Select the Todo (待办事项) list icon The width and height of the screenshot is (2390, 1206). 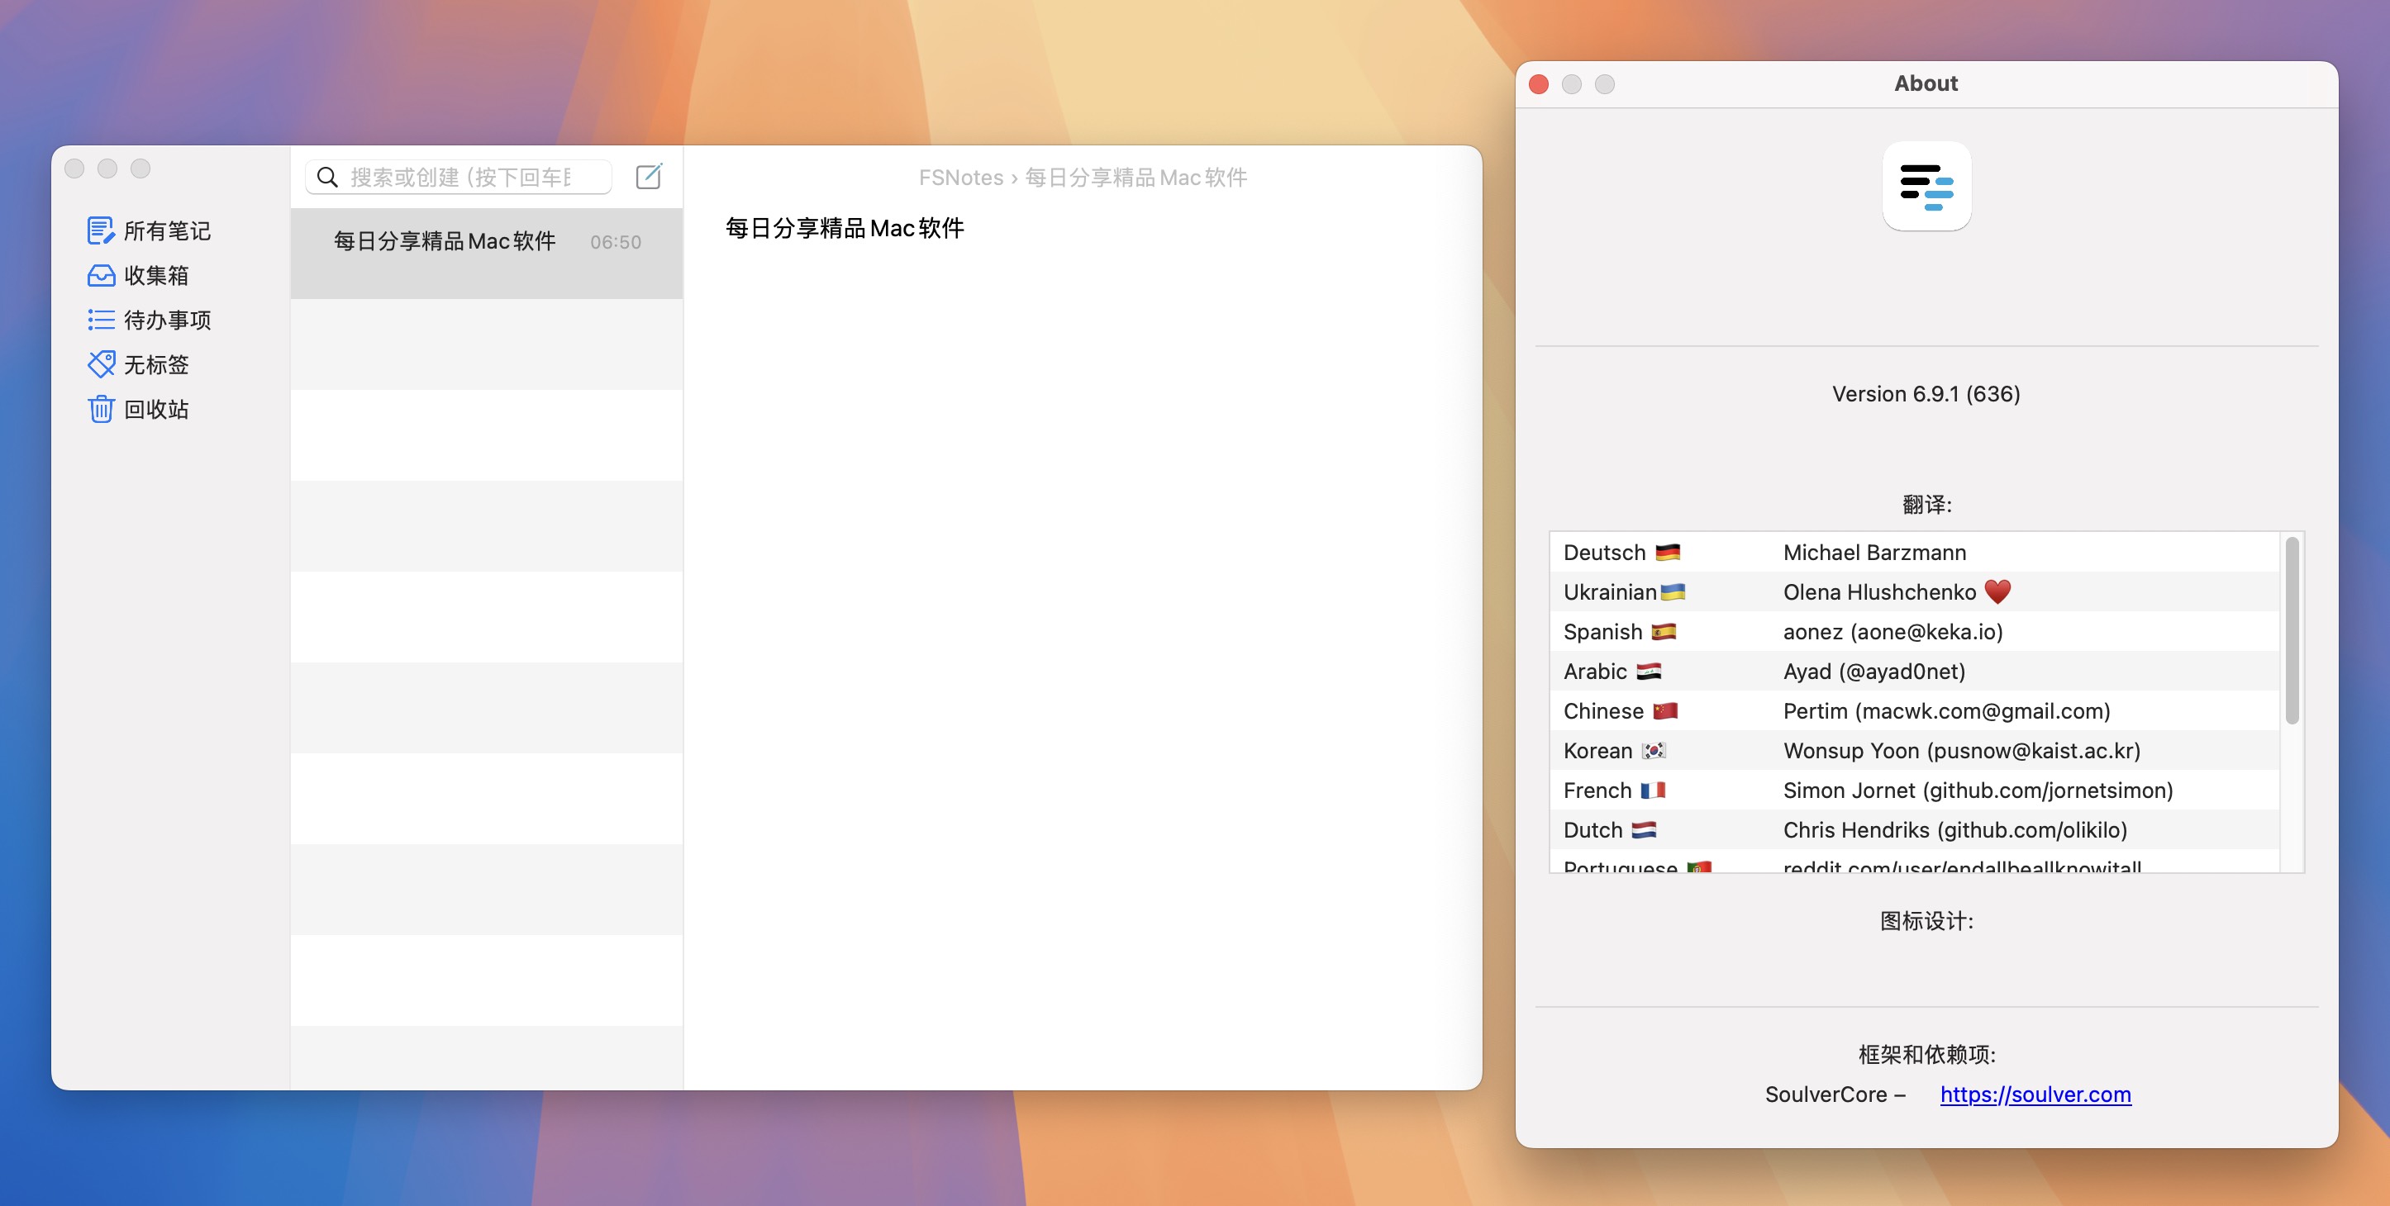pyautogui.click(x=100, y=320)
